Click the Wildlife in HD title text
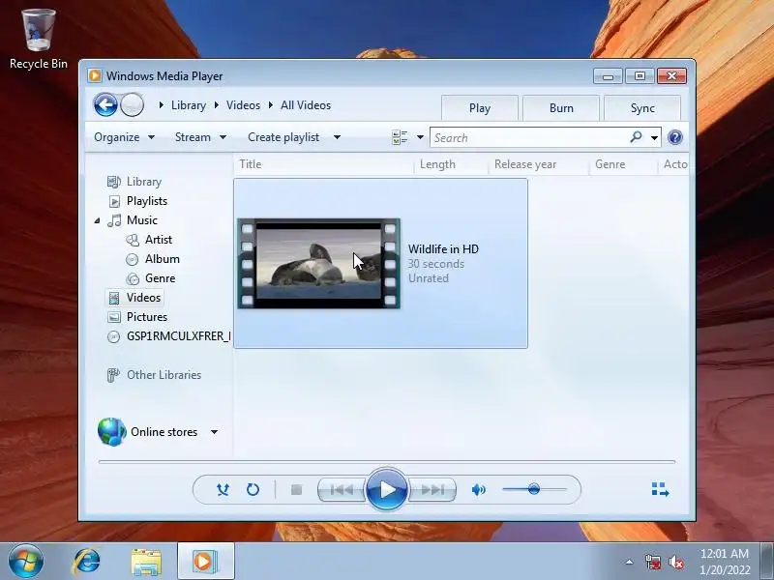The height and width of the screenshot is (580, 774). tap(443, 249)
